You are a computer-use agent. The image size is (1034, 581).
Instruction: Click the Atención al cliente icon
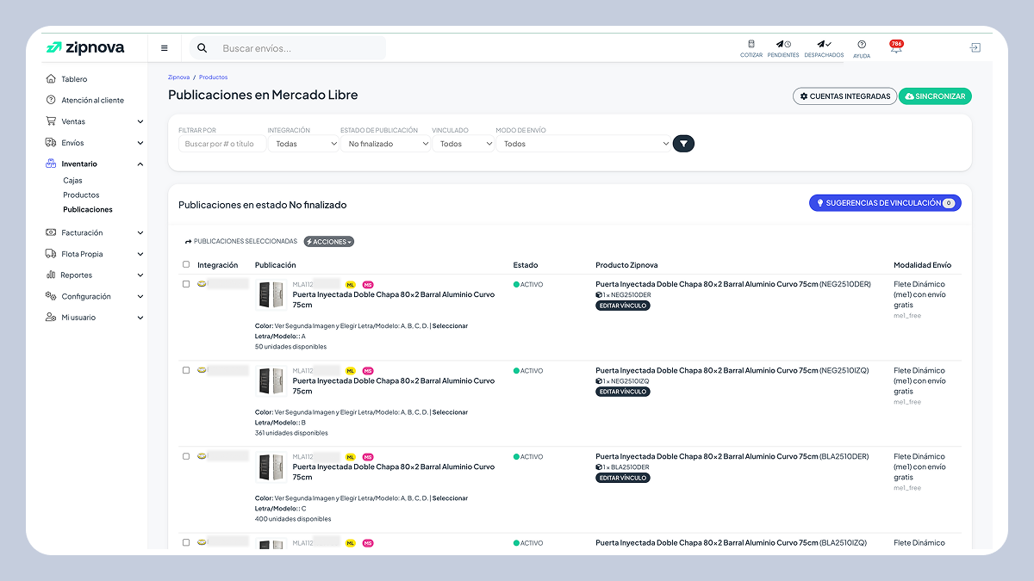point(51,100)
